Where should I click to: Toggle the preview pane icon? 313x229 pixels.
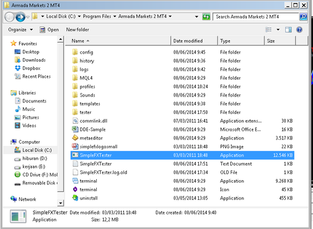point(288,30)
